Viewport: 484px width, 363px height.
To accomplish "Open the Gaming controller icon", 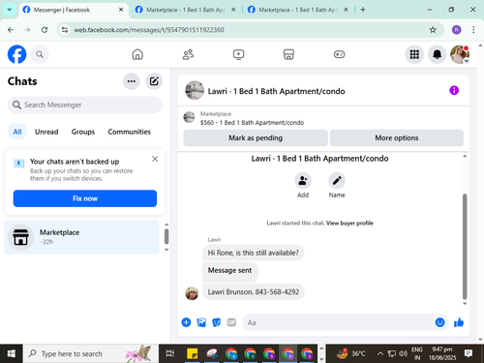I will [x=339, y=54].
